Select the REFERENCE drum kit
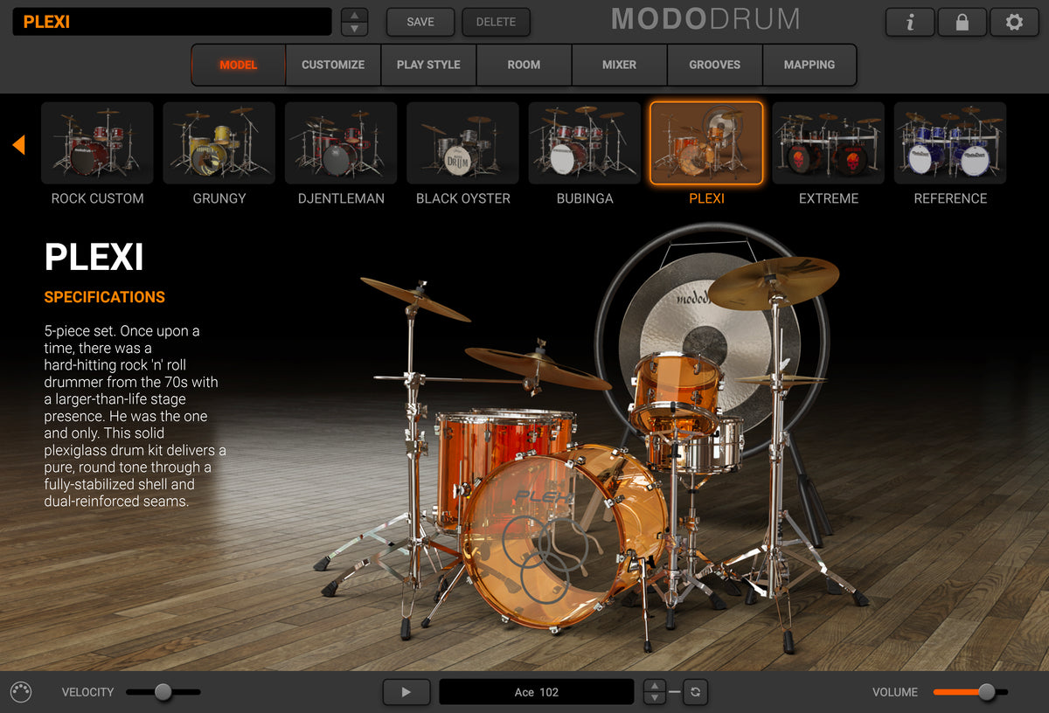This screenshot has height=713, width=1049. 950,143
